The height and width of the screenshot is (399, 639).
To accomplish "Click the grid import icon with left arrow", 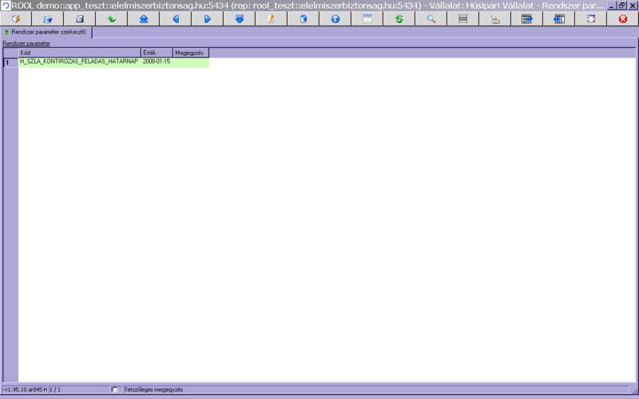I will coord(558,18).
